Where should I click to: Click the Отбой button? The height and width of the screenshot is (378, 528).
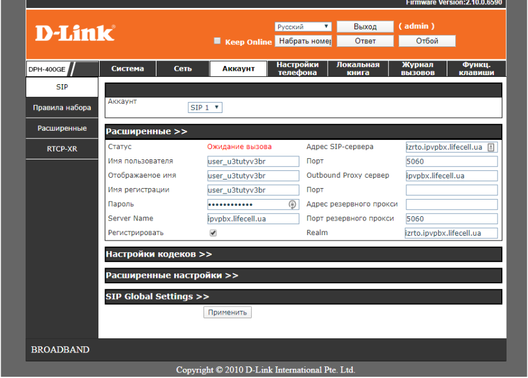tap(427, 41)
